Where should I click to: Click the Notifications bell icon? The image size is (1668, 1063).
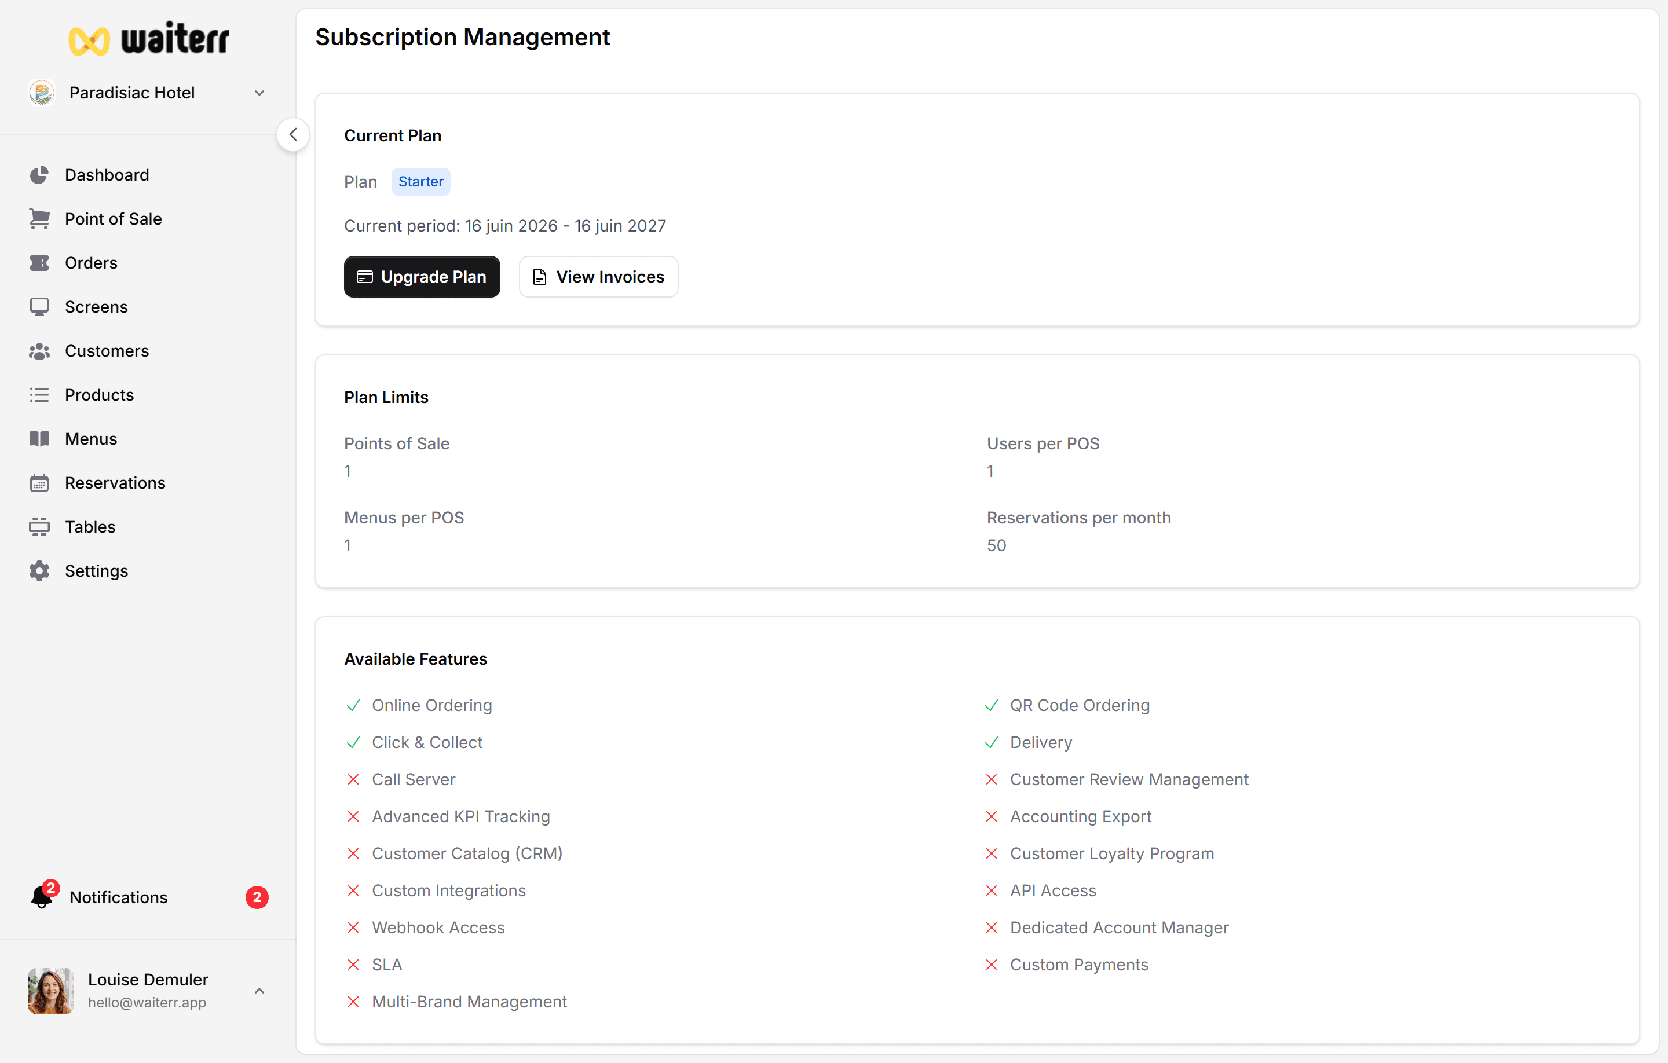click(42, 897)
